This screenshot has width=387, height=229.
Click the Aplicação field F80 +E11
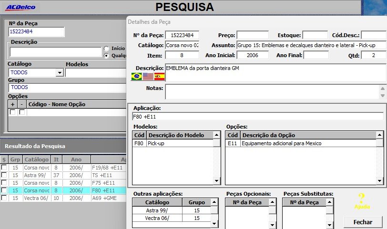(258, 117)
